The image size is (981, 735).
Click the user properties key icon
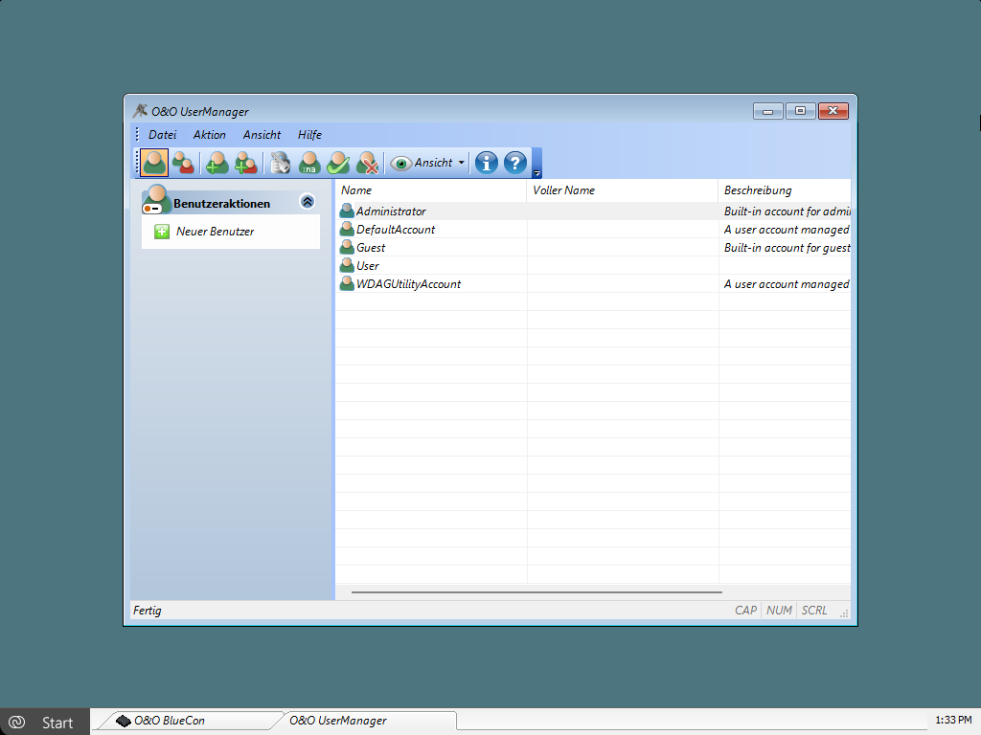click(x=280, y=163)
